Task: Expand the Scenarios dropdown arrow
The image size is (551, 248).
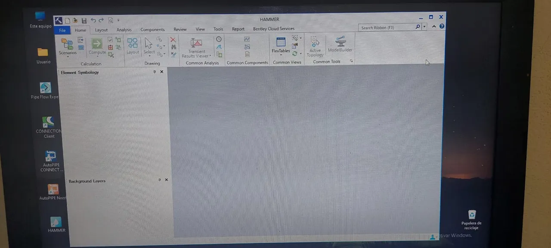Action: [x=68, y=57]
